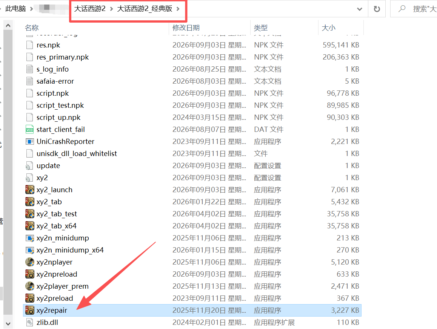
Task: Go to 此电脑 in breadcrumb
Action: tap(15, 9)
